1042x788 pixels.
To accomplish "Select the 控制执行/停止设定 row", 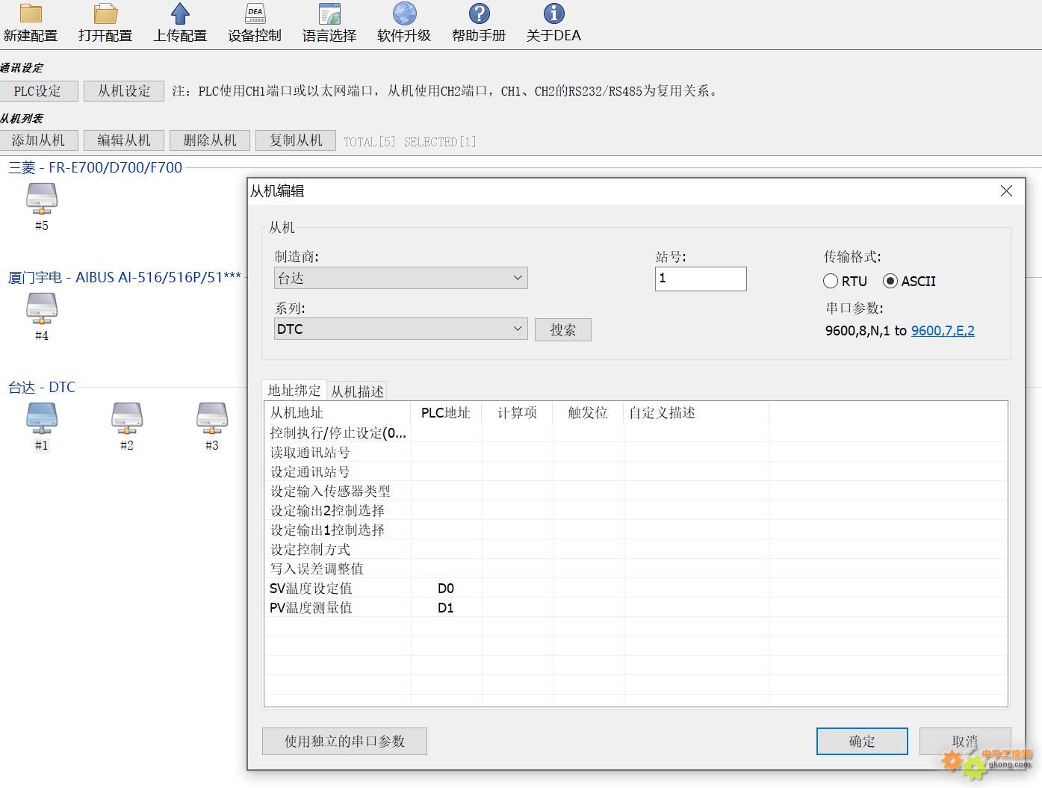I will click(636, 432).
